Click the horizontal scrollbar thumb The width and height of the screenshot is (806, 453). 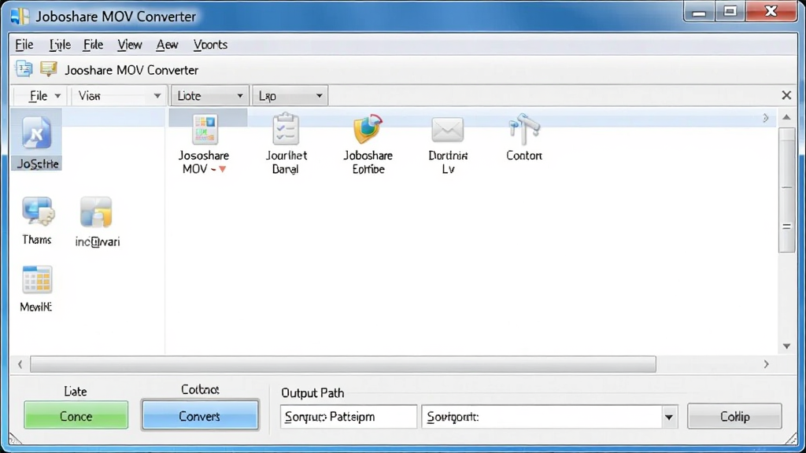coord(343,364)
